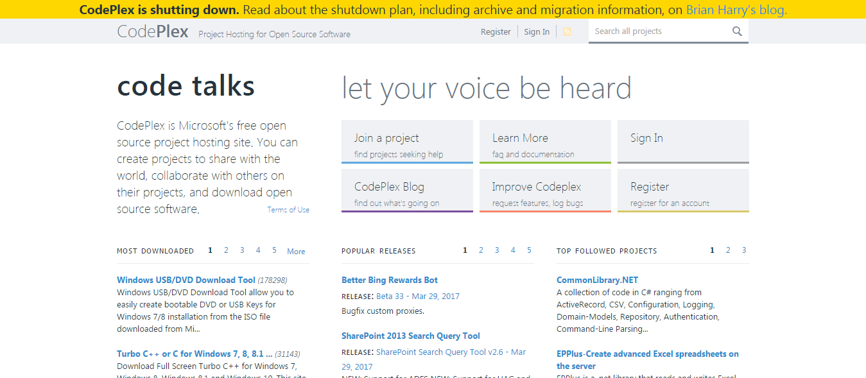Screen dimensions: 866x378
Task: Open the CodePlex Blog tile
Action: pos(407,191)
